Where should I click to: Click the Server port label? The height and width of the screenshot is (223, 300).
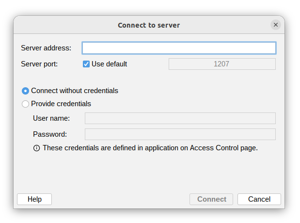(x=39, y=64)
